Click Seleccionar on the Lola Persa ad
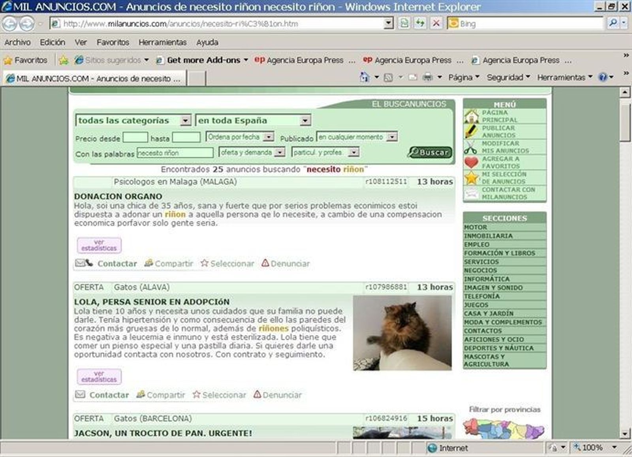This screenshot has width=632, height=457. pyautogui.click(x=219, y=395)
